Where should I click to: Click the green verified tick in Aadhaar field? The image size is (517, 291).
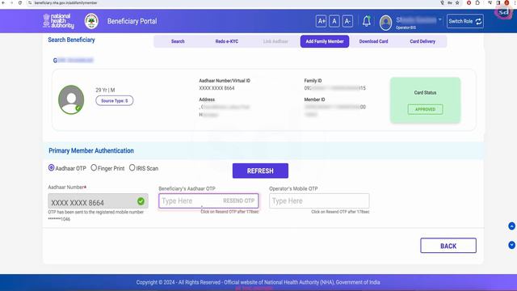(x=141, y=201)
